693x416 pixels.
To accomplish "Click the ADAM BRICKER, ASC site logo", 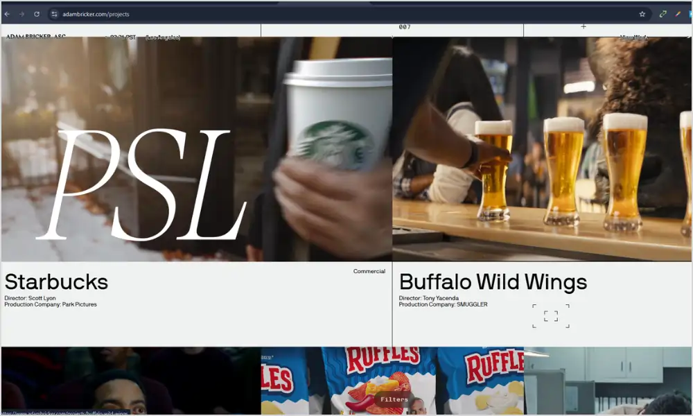I will coord(36,36).
